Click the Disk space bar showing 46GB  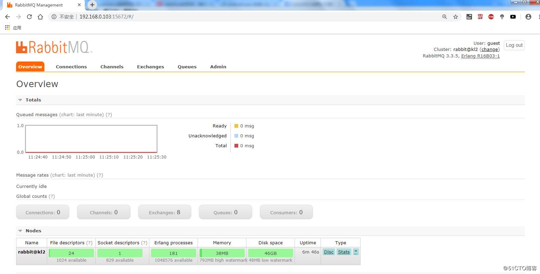coord(271,253)
